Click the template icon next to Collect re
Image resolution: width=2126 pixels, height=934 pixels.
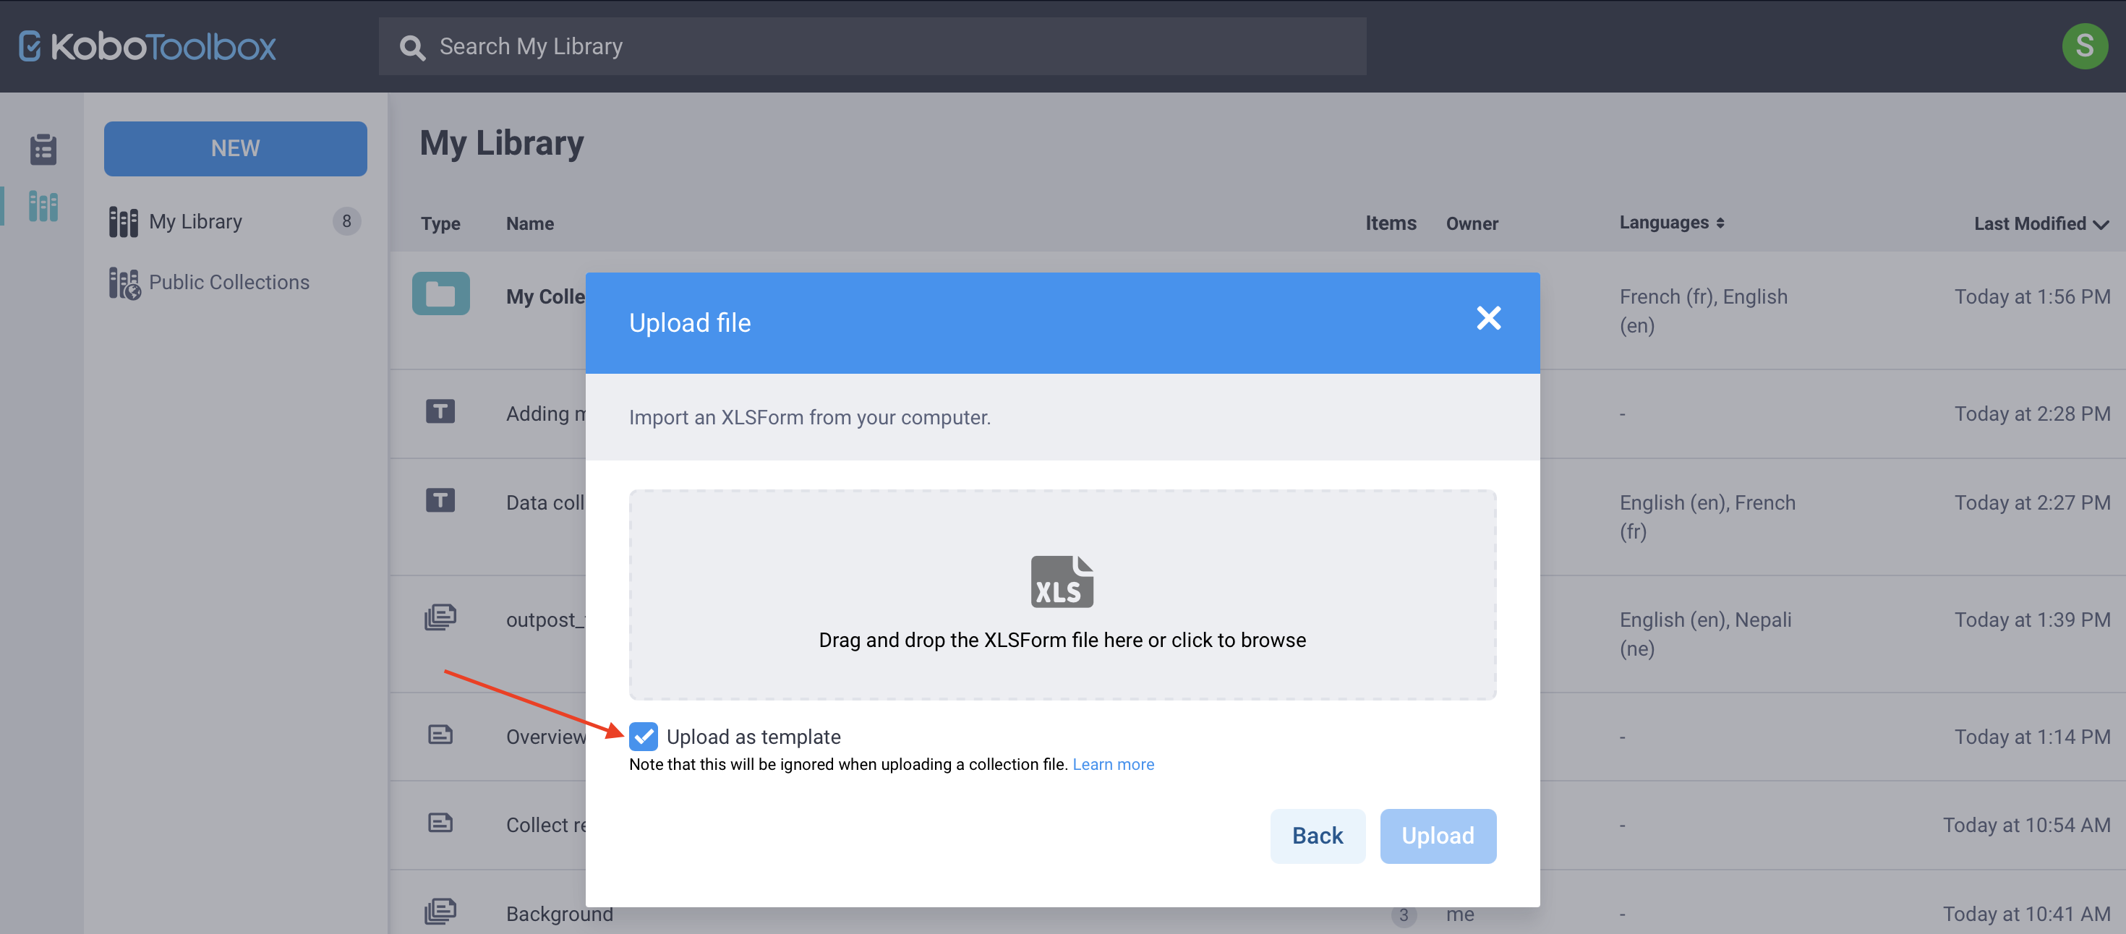440,823
